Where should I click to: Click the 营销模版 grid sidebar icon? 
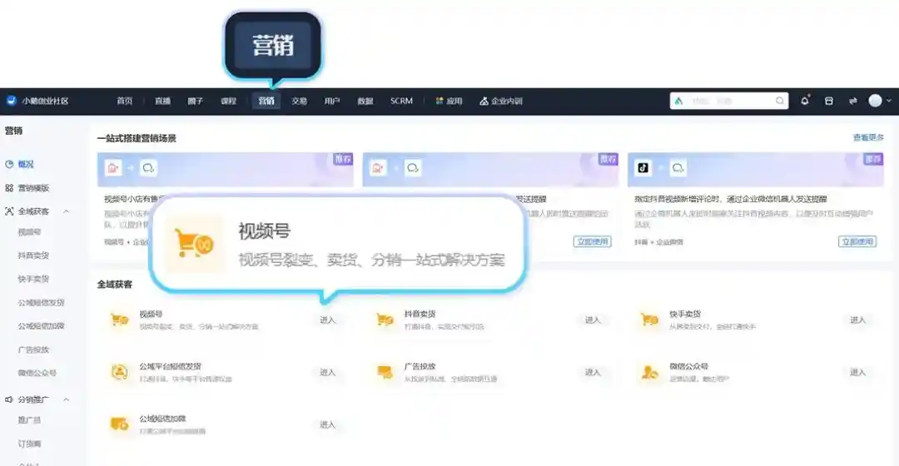9,187
